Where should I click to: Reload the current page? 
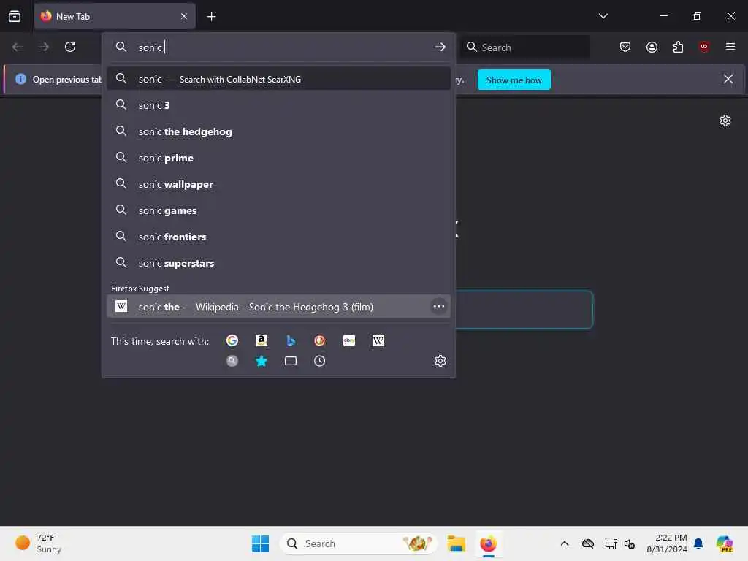click(70, 47)
